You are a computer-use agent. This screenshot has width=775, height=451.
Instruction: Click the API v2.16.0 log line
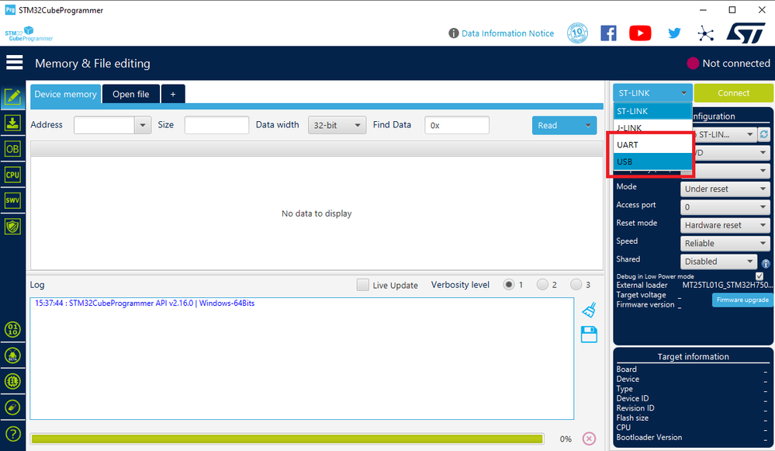[145, 304]
